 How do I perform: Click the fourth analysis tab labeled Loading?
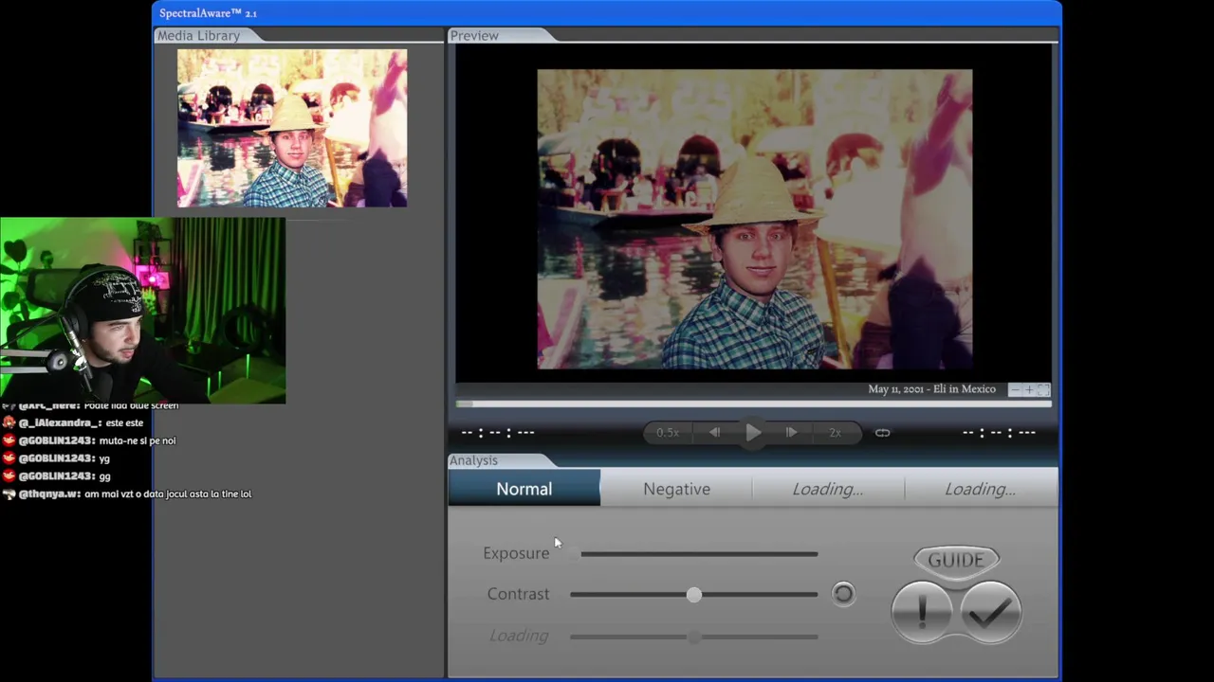[980, 489]
